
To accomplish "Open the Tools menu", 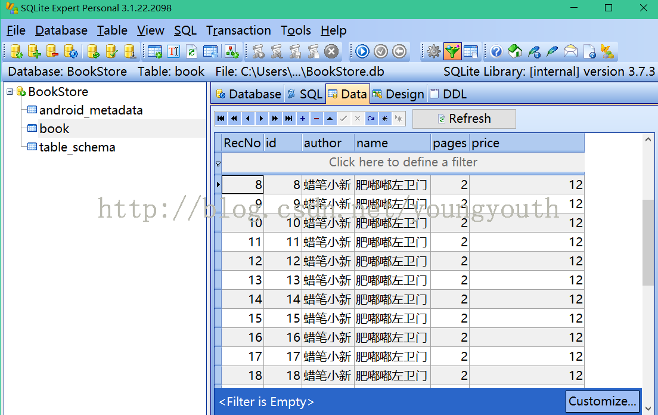I will pos(296,30).
